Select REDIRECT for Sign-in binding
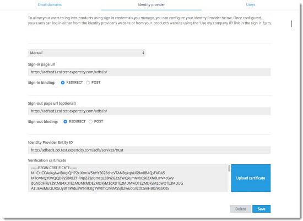The image size is (303, 221). tap(63, 83)
